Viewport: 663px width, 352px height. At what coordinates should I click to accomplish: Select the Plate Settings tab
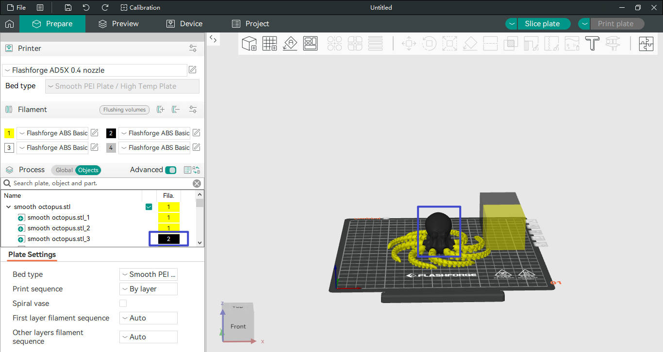coord(32,255)
